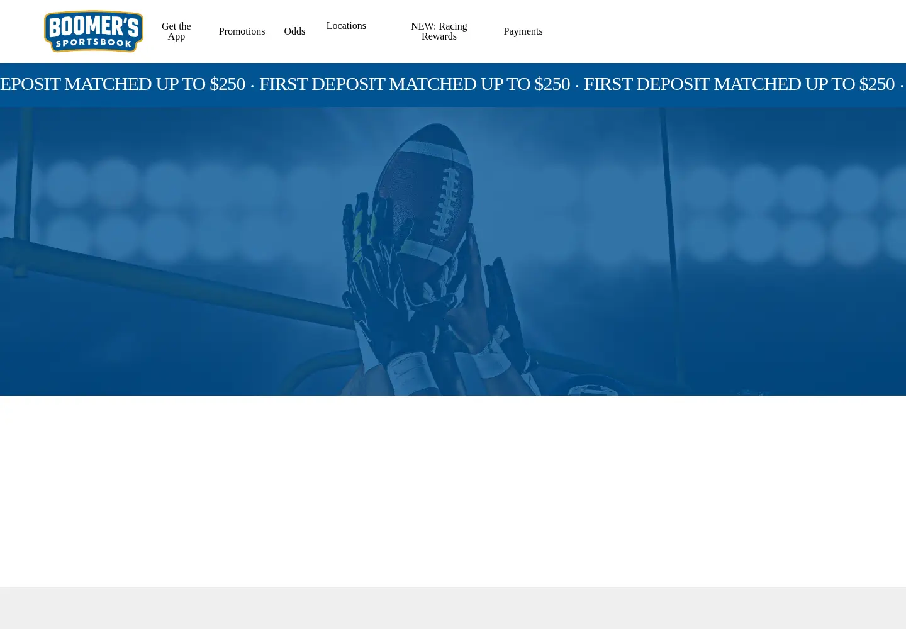Select Locations in the navigation bar

[346, 26]
